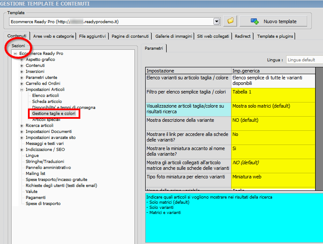Select Gestione taglie e colori item
Viewport: 323px width, 244px height.
[54, 113]
